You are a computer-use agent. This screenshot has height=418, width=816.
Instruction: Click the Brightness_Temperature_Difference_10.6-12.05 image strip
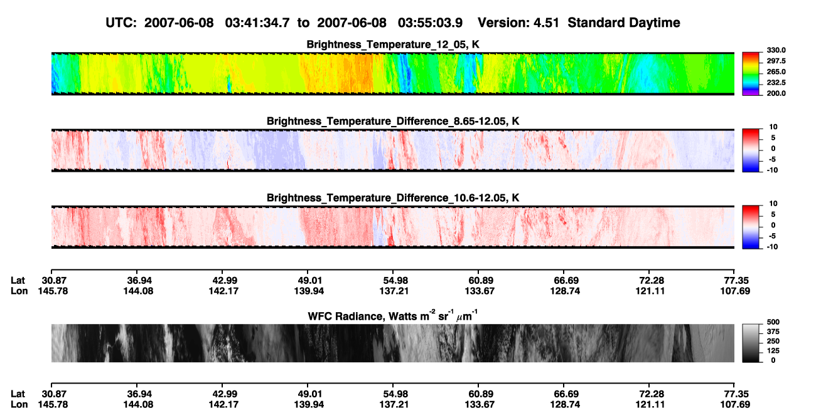[392, 227]
